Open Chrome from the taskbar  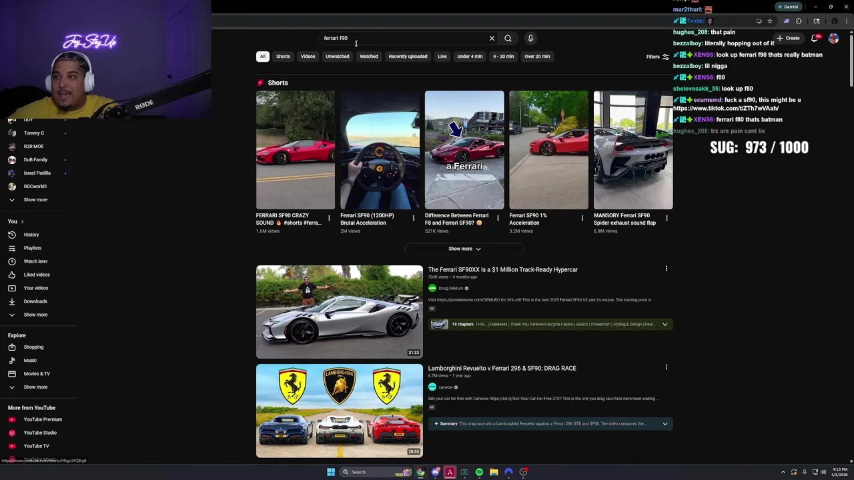[420, 472]
